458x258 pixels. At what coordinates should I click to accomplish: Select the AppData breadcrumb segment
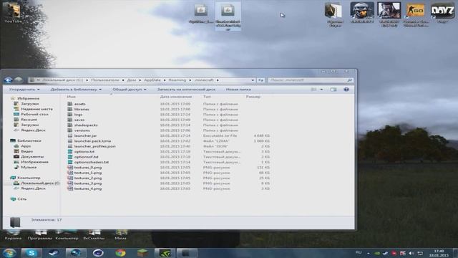coord(152,80)
